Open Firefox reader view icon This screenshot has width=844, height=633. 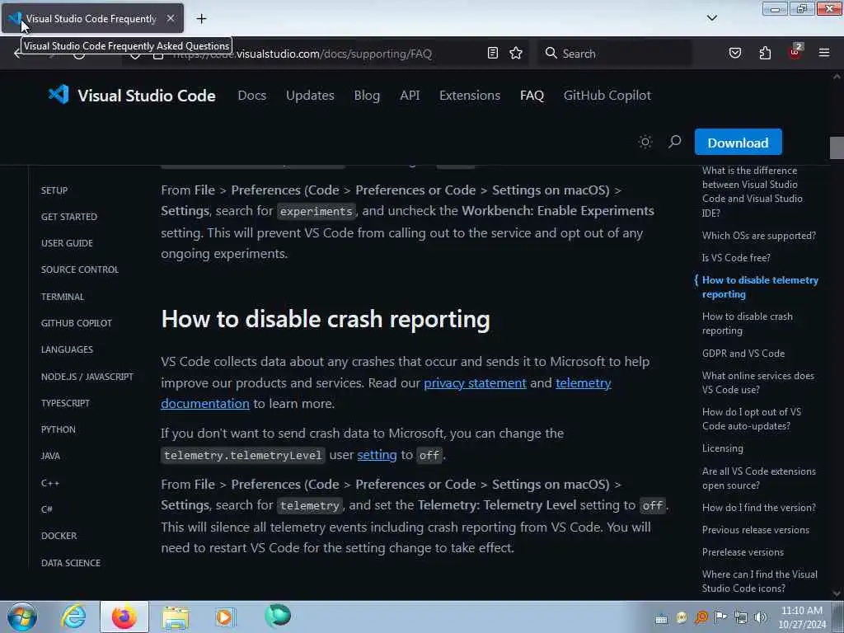(x=493, y=53)
